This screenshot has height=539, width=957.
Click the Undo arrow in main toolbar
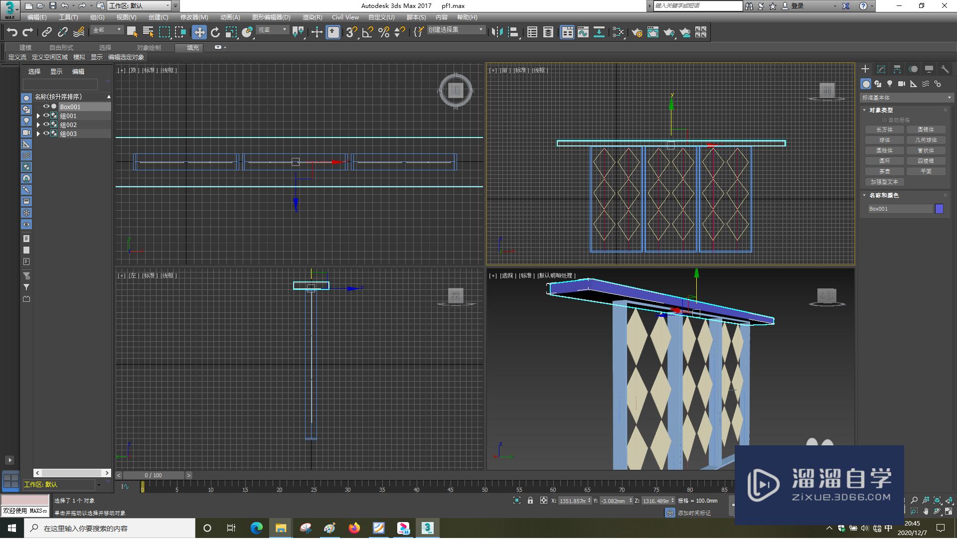click(12, 32)
